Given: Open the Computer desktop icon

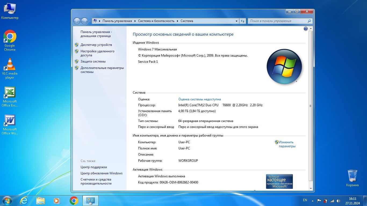Looking at the screenshot, I should pyautogui.click(x=10, y=12).
